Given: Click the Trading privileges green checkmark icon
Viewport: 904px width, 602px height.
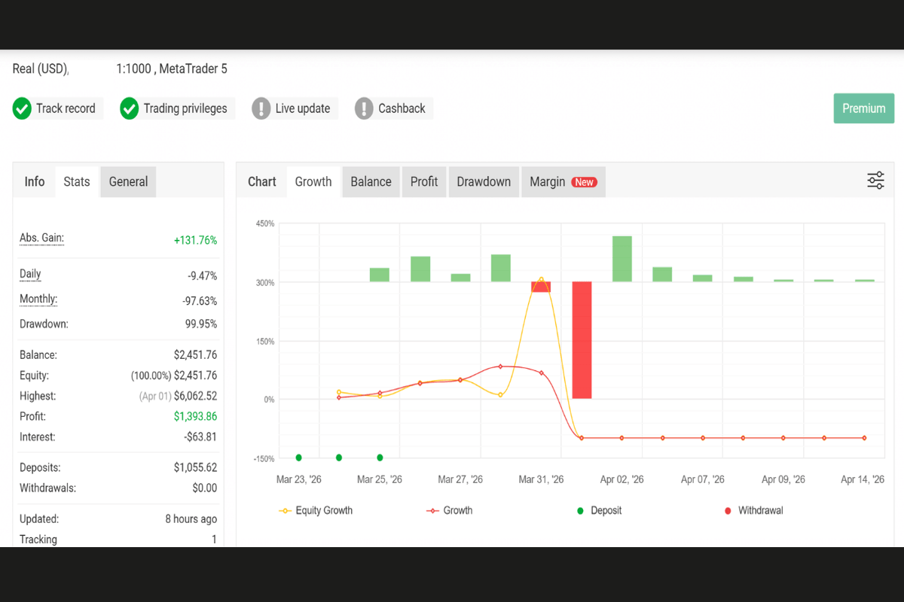Looking at the screenshot, I should (130, 108).
